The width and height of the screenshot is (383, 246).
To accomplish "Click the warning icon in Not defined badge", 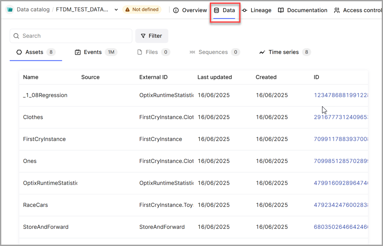I will (127, 10).
